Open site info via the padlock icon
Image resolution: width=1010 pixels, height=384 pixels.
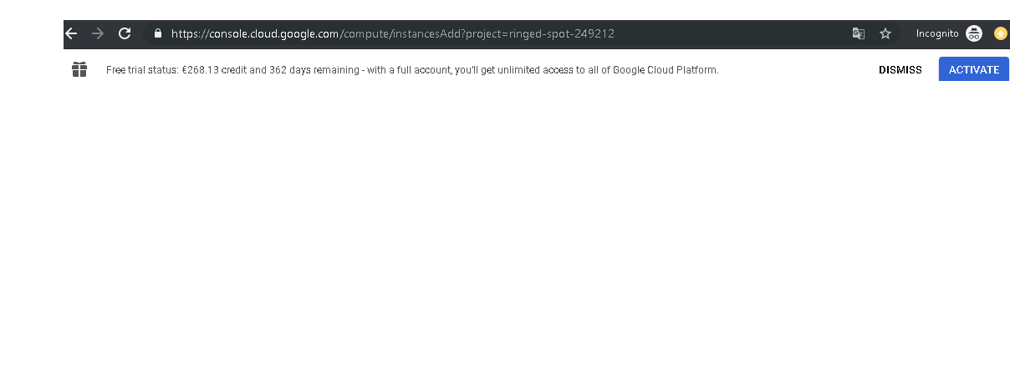157,34
